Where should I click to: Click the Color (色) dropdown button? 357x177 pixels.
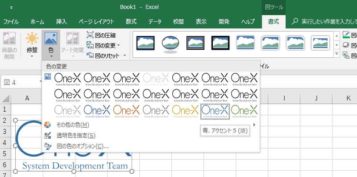click(51, 45)
